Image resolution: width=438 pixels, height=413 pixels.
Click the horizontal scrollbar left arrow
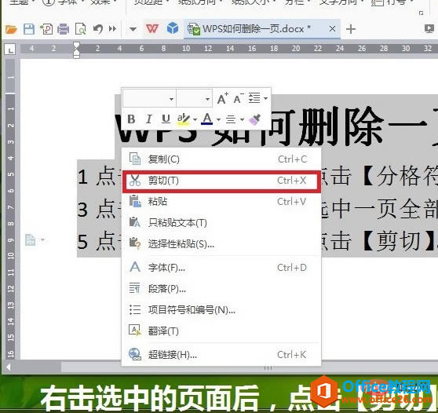(9, 367)
